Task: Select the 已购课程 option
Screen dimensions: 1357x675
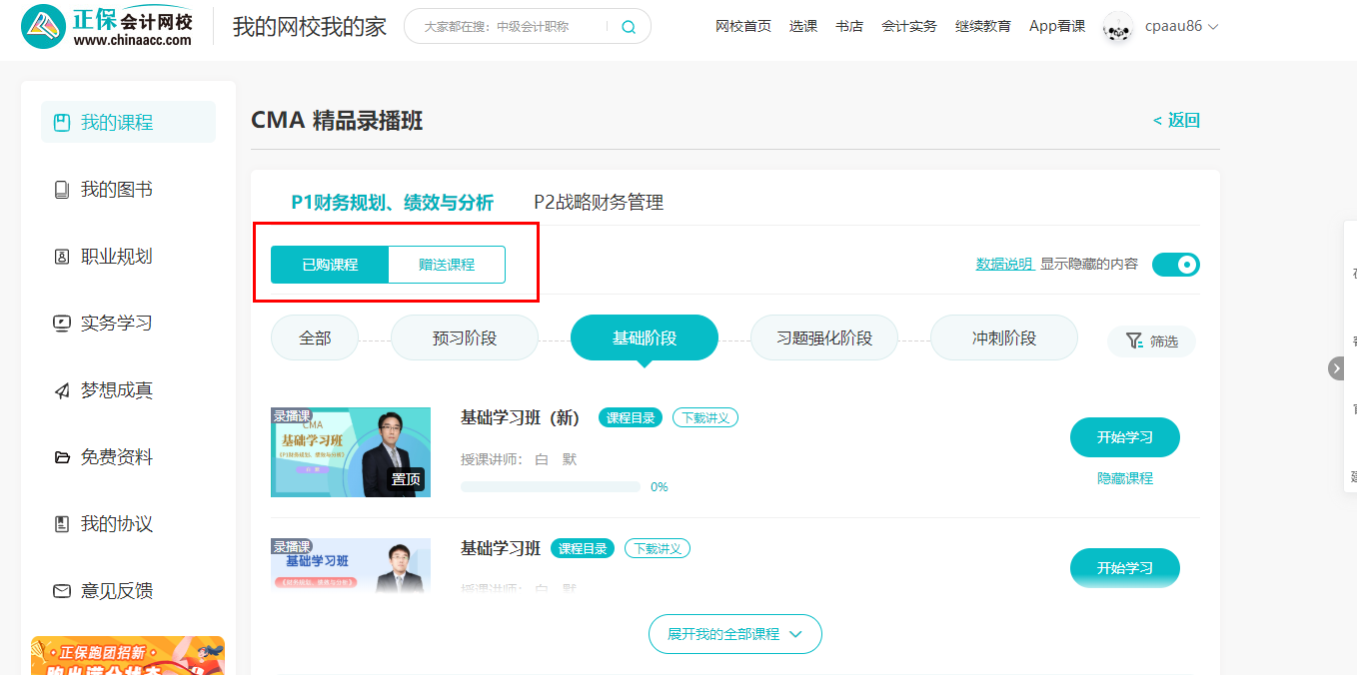Action: 330,265
